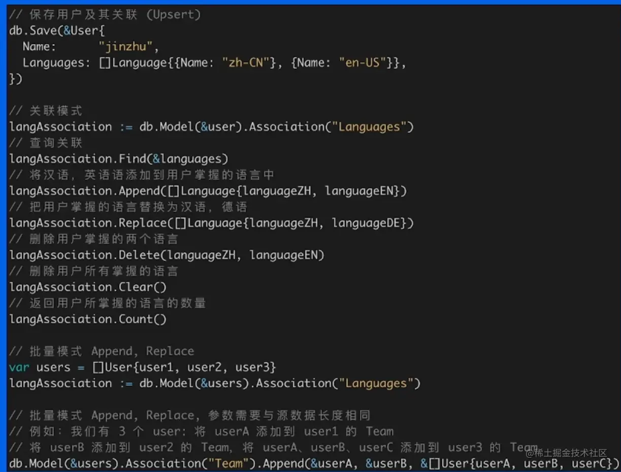This screenshot has height=472, width=621.
Task: Click the 'langAssociation.Replace' code line
Action: [212, 223]
